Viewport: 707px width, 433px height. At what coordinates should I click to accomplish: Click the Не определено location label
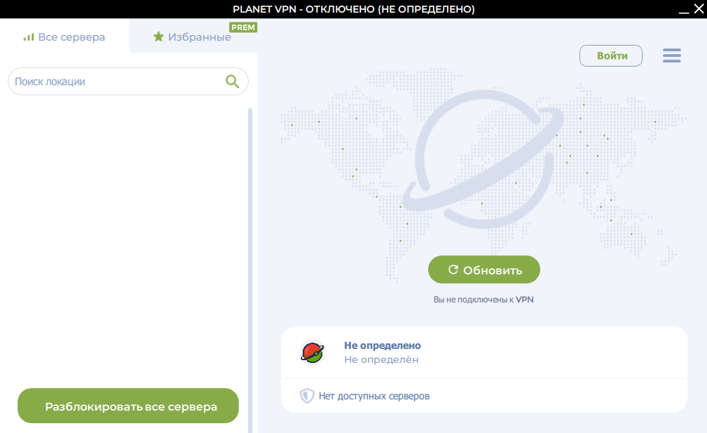point(383,345)
